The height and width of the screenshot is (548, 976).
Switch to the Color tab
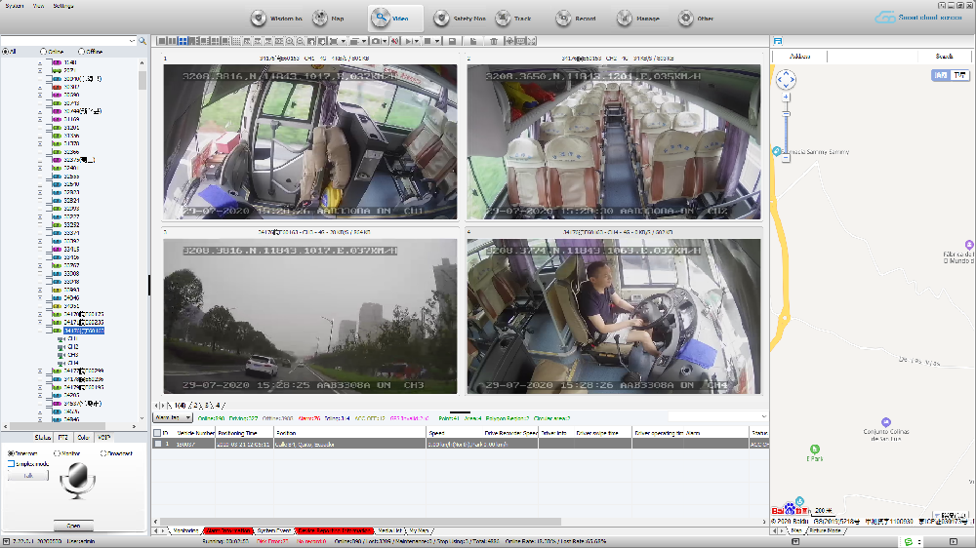tap(83, 437)
